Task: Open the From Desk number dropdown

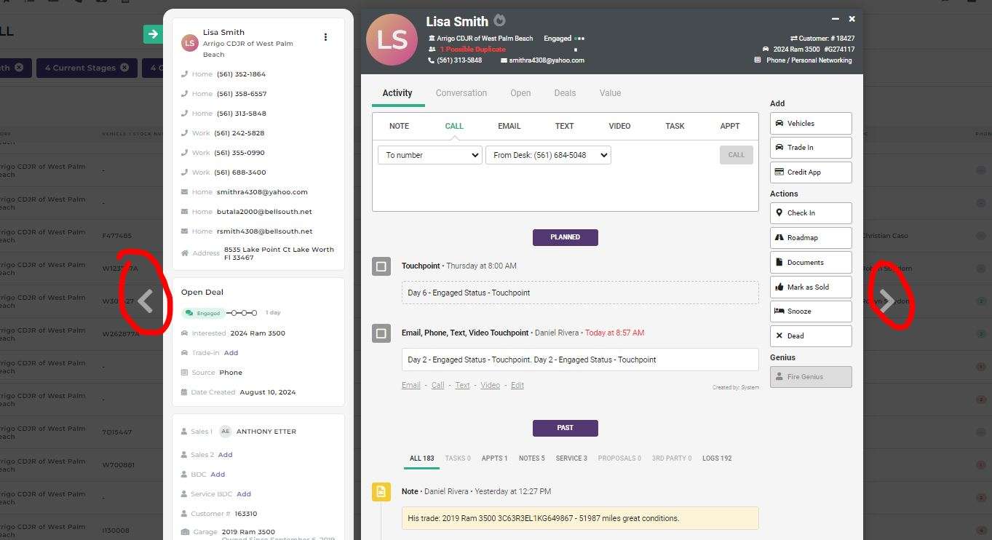Action: [548, 155]
